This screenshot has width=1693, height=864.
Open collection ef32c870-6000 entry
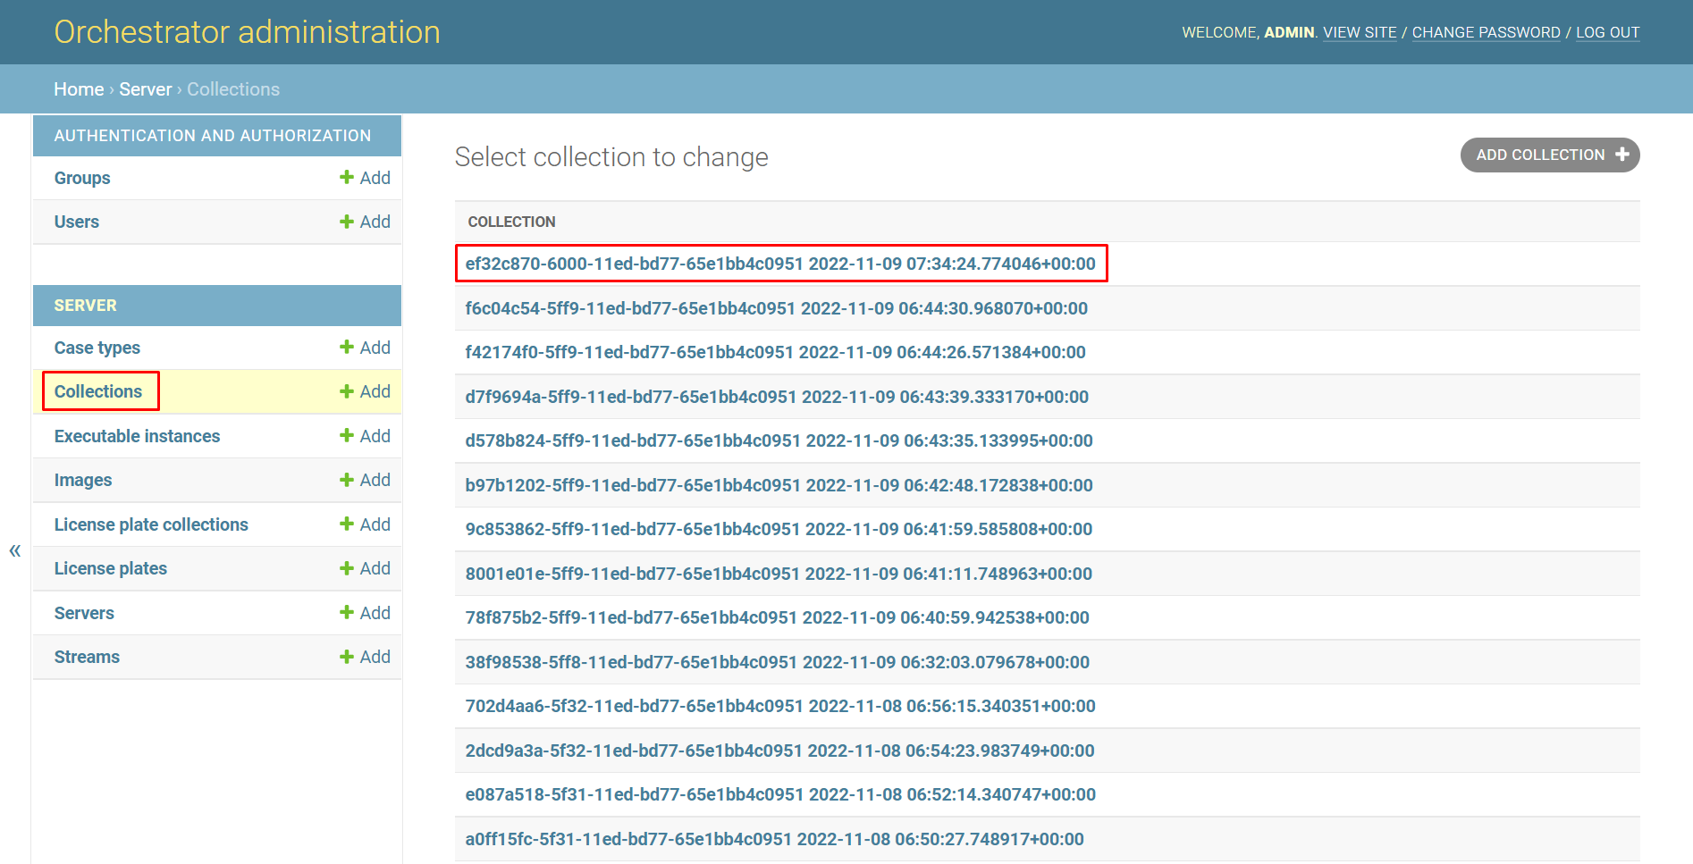779,264
